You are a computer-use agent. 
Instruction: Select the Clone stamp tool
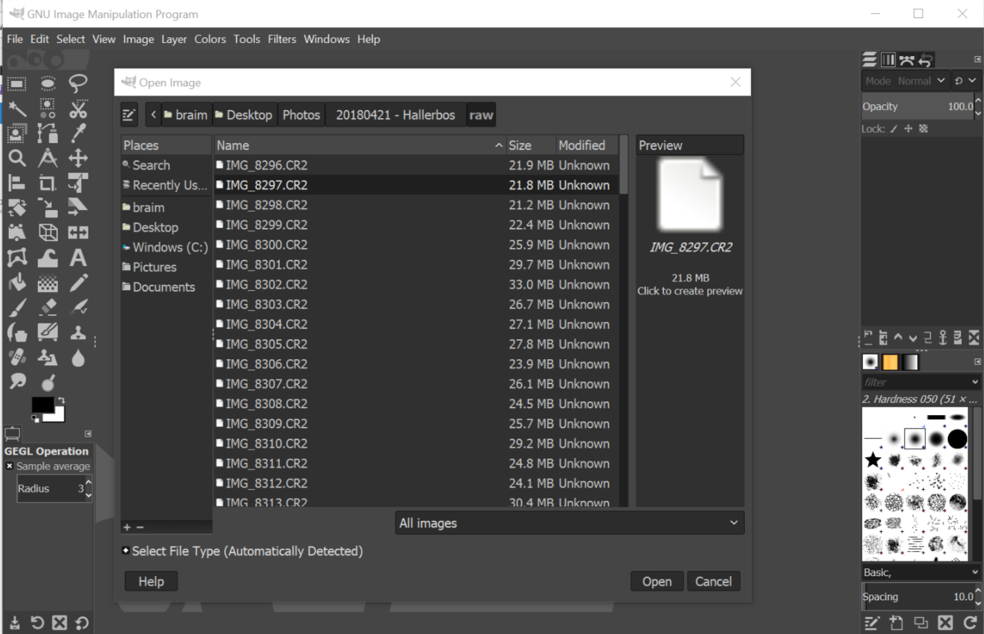point(78,332)
